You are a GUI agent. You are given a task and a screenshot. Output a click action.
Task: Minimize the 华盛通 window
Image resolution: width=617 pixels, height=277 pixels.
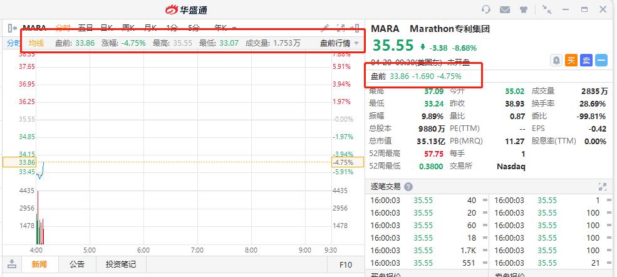click(566, 9)
